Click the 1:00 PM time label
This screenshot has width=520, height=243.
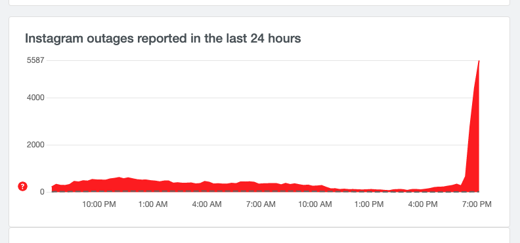(x=369, y=204)
